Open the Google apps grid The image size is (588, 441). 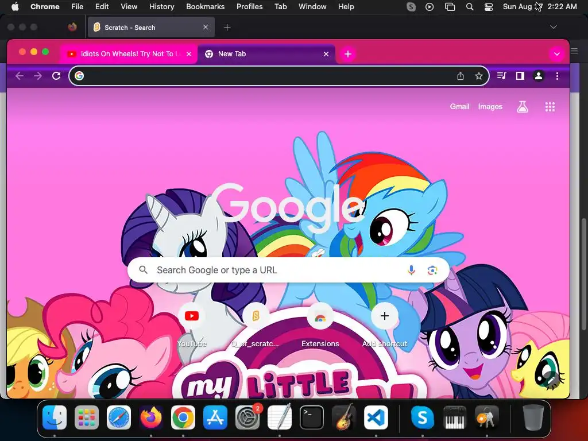pos(550,107)
